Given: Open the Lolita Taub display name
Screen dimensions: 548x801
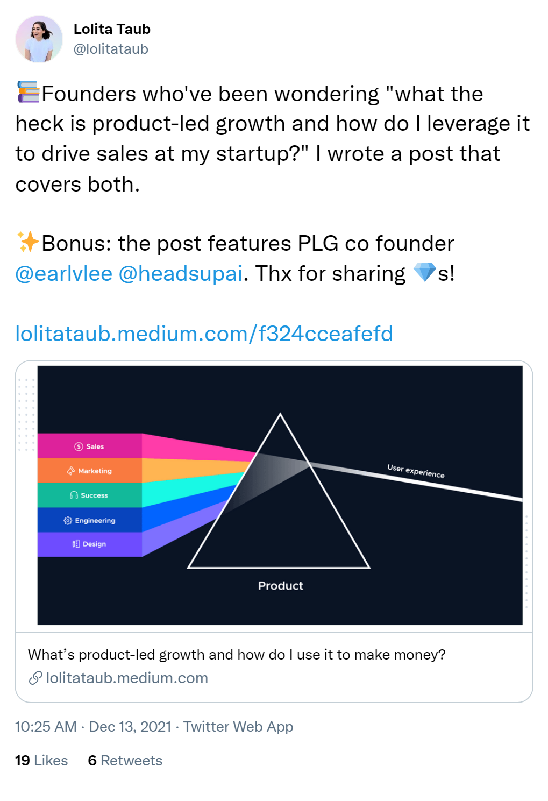Looking at the screenshot, I should coord(112,29).
